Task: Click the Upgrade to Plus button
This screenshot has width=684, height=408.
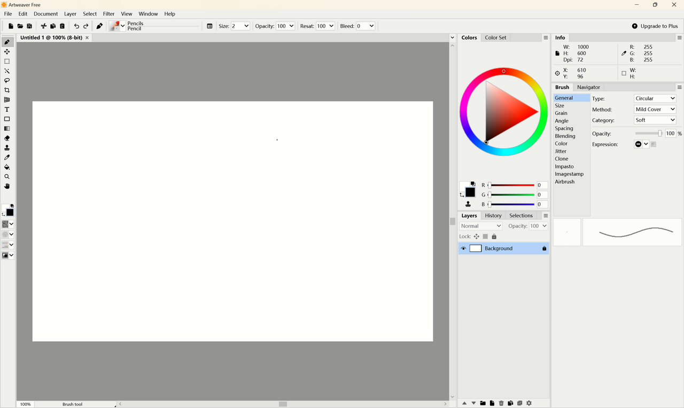Action: (x=655, y=26)
